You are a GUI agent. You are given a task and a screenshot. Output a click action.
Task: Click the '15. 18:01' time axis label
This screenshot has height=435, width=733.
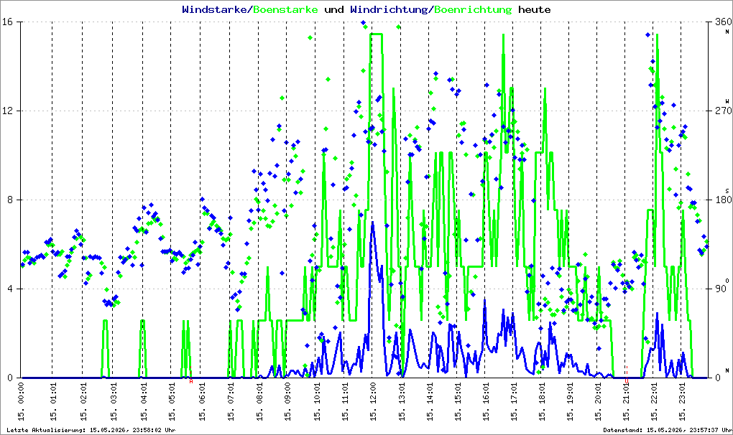[541, 402]
